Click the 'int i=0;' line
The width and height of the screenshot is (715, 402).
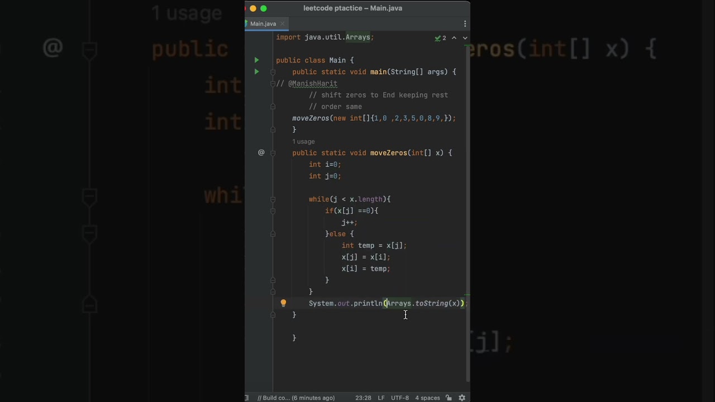[x=325, y=164]
